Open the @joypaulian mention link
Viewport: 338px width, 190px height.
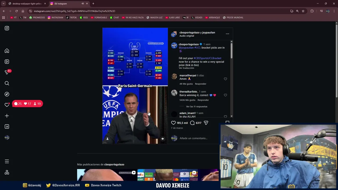point(186,48)
